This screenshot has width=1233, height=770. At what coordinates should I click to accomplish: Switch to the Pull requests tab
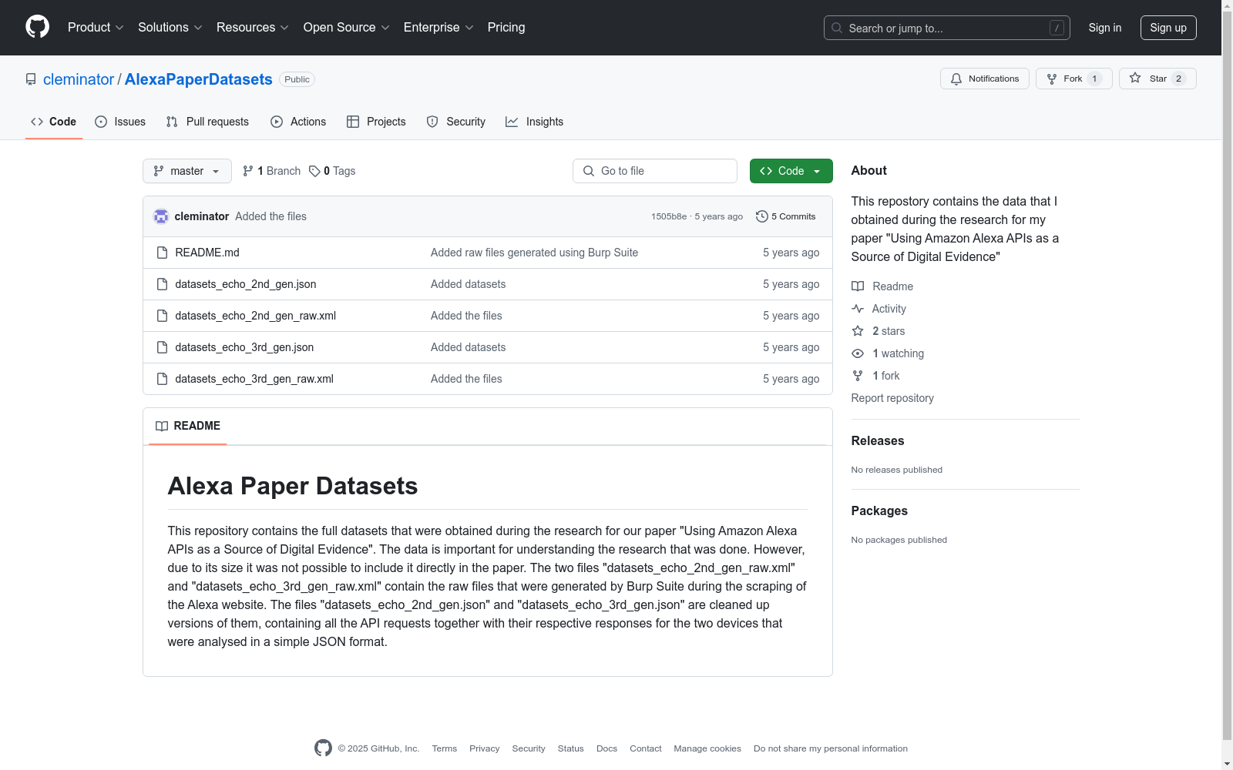[x=207, y=122]
